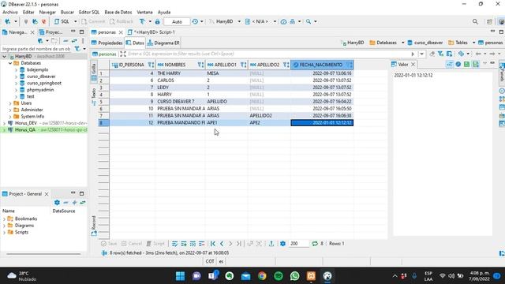Toggle Auto commit mode in the toolbar
Screen dimensions: 505x284
[x=177, y=21]
